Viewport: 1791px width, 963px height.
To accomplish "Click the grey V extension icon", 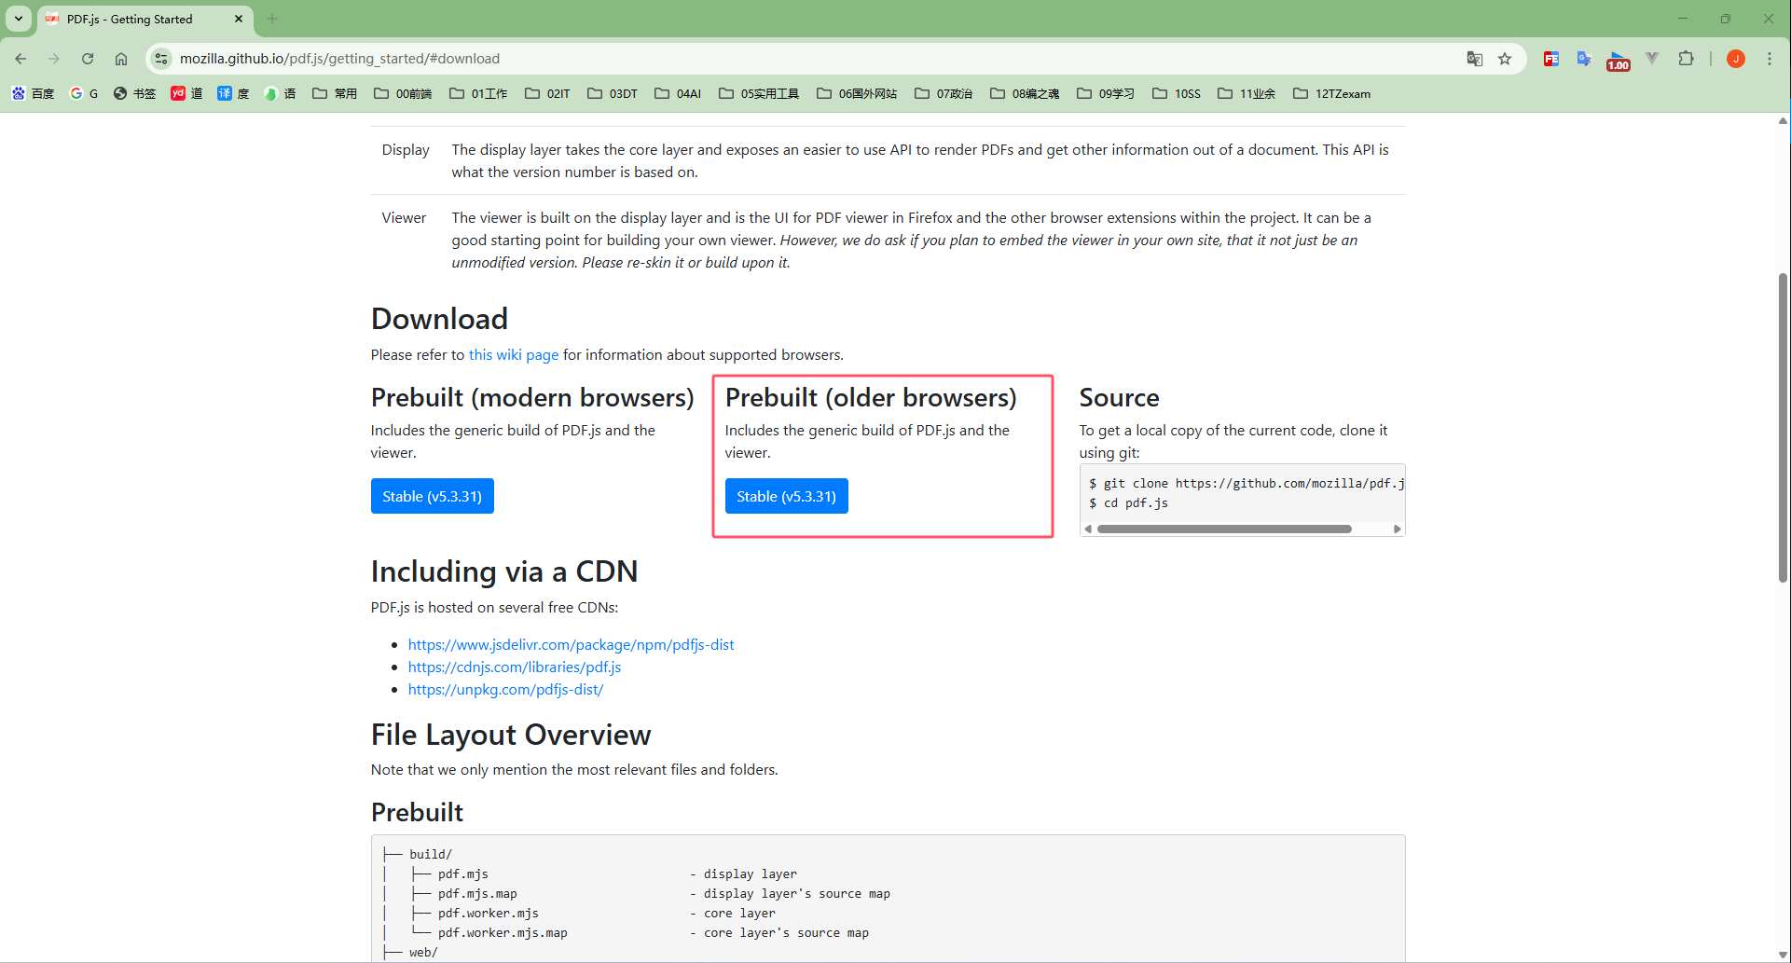I will click(x=1652, y=59).
